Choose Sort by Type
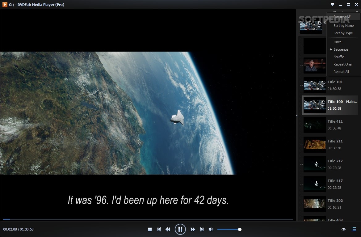Image resolution: width=361 pixels, height=237 pixels. tap(343, 33)
